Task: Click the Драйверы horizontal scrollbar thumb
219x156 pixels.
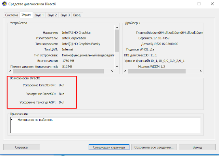Action: (x=157, y=71)
